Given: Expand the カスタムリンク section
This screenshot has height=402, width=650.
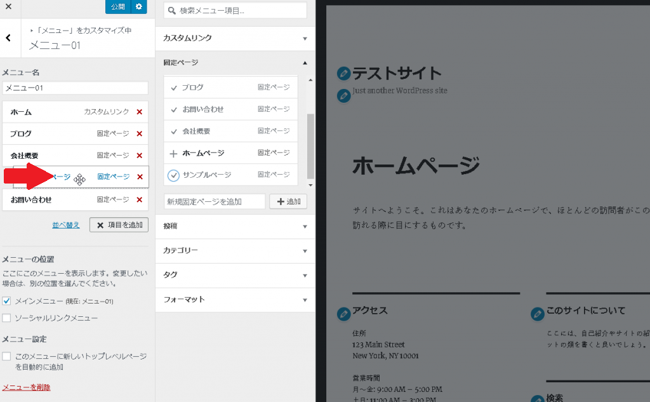Looking at the screenshot, I should tap(235, 39).
